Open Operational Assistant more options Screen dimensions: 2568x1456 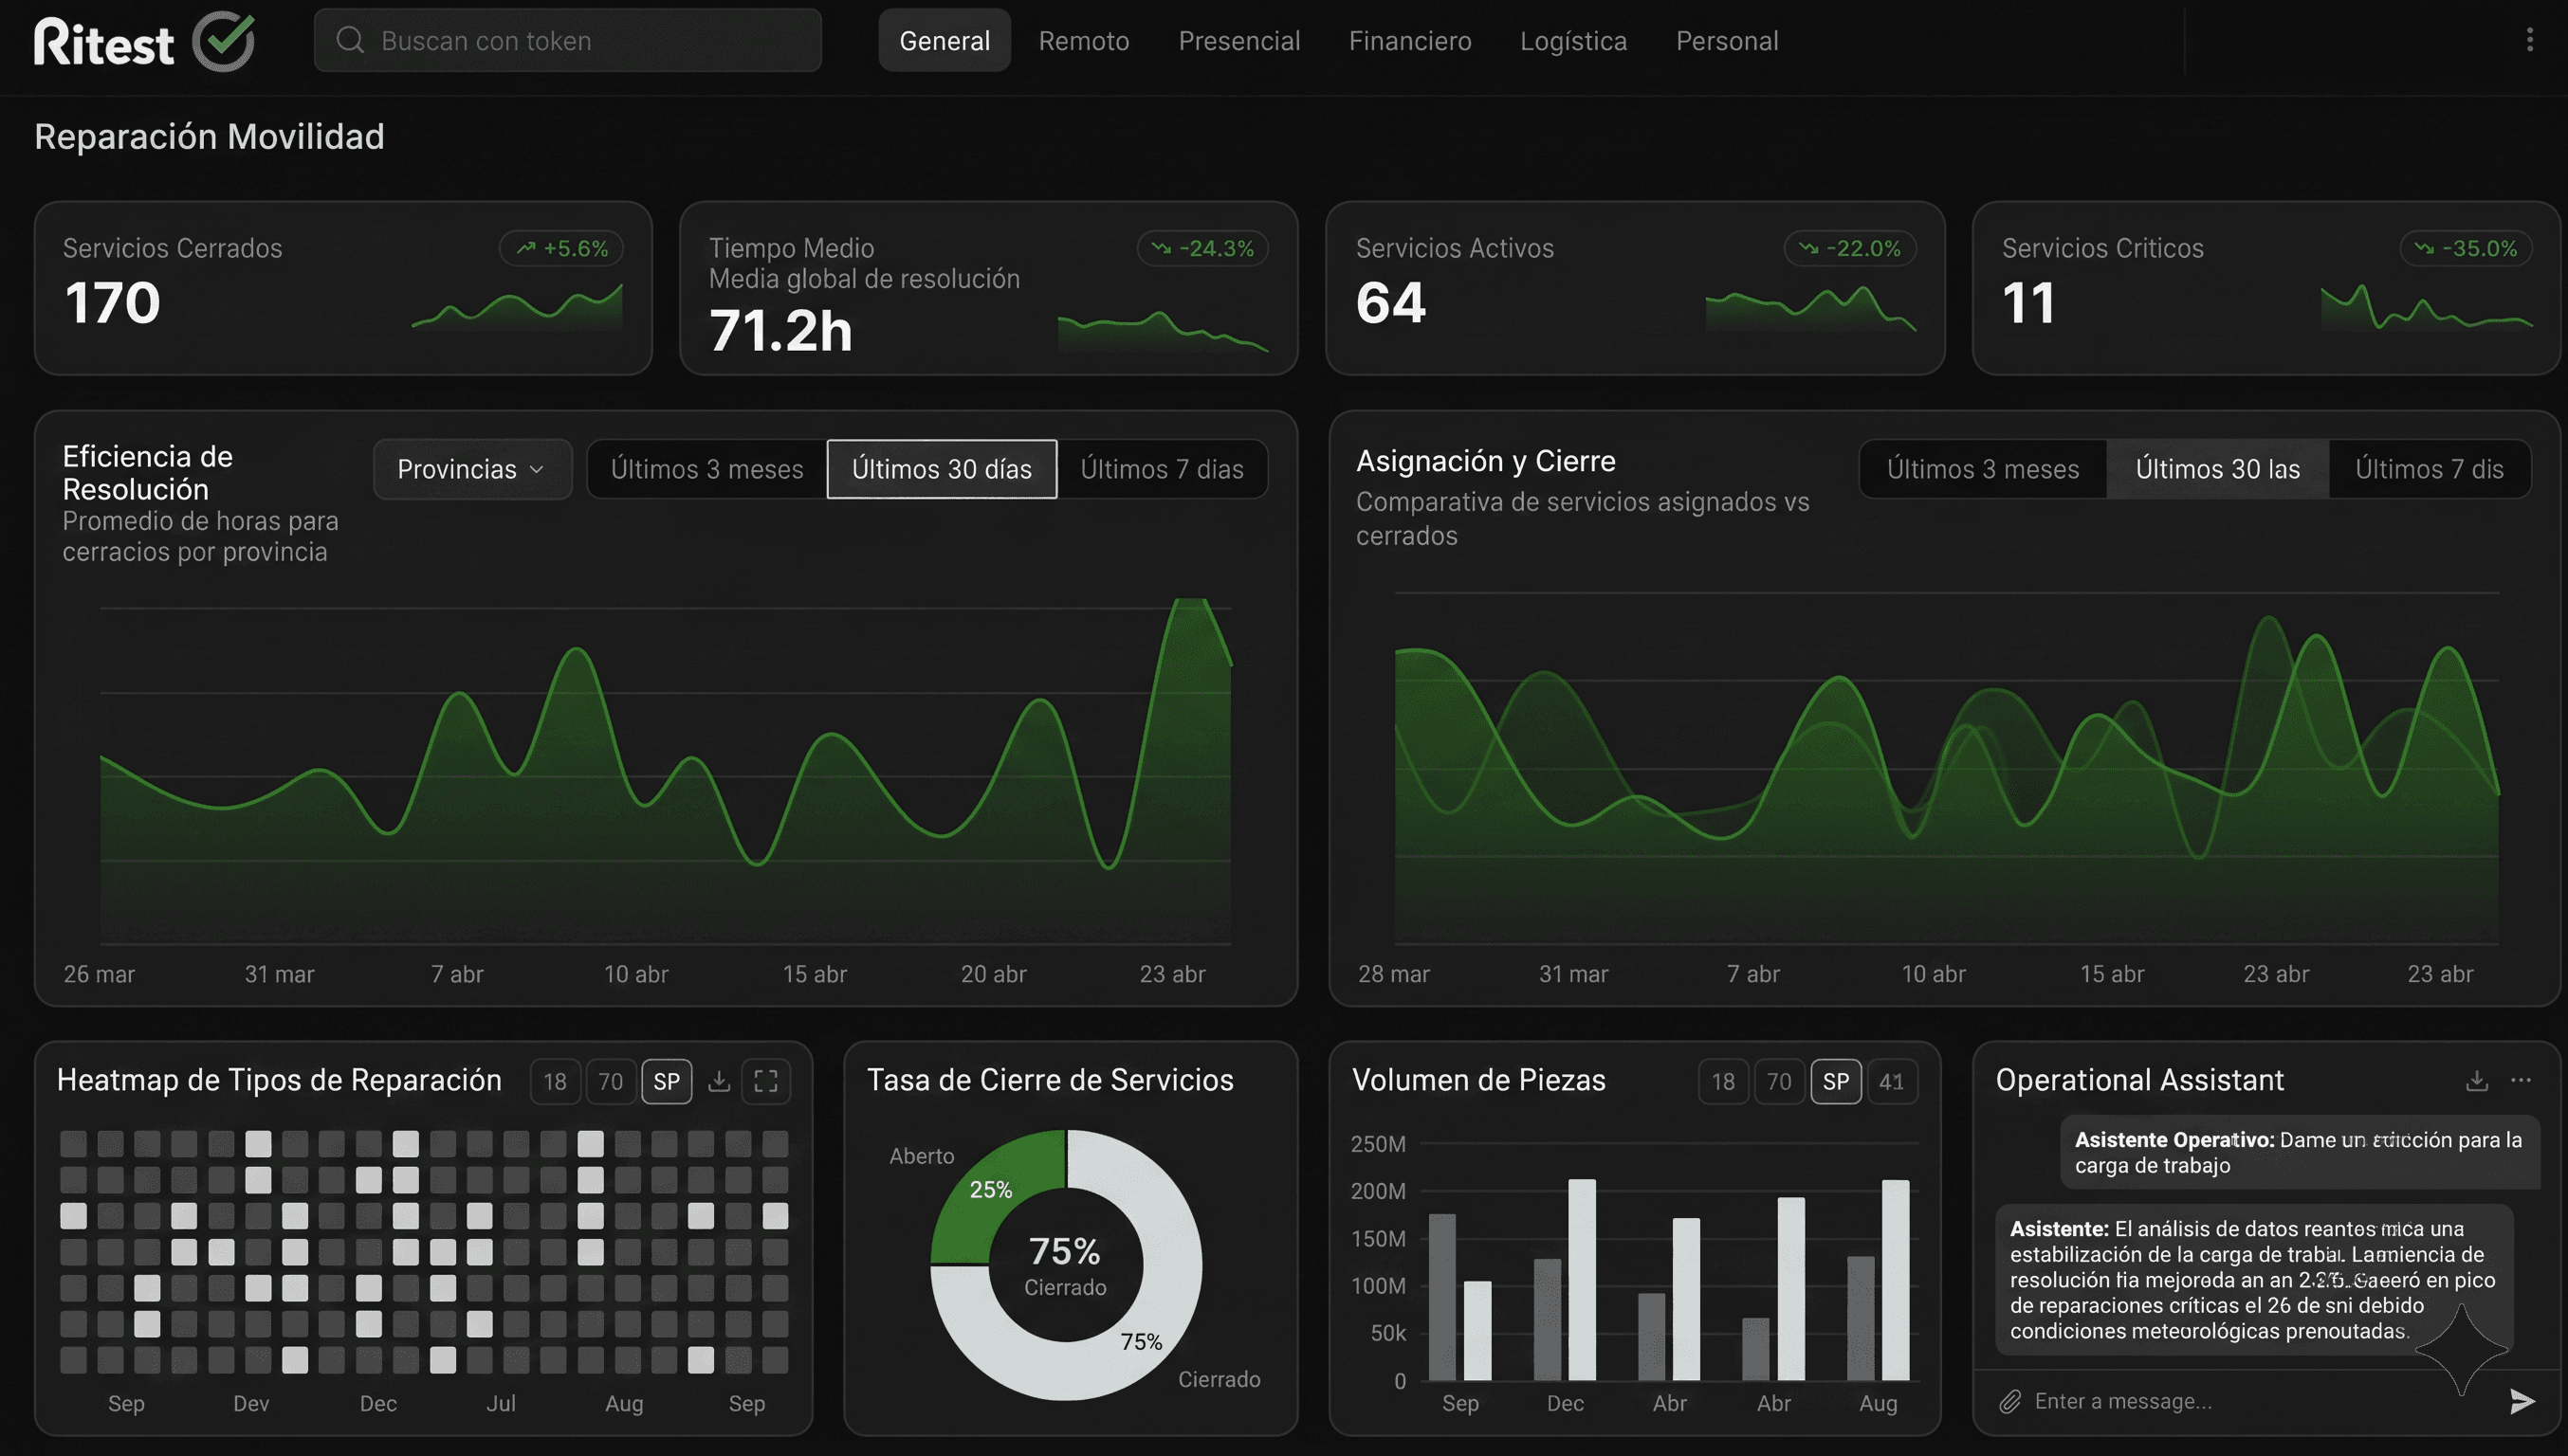2520,1080
